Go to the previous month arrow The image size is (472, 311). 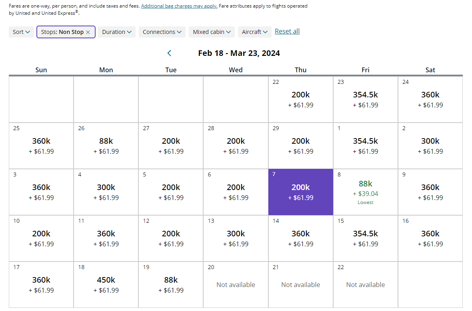point(169,53)
